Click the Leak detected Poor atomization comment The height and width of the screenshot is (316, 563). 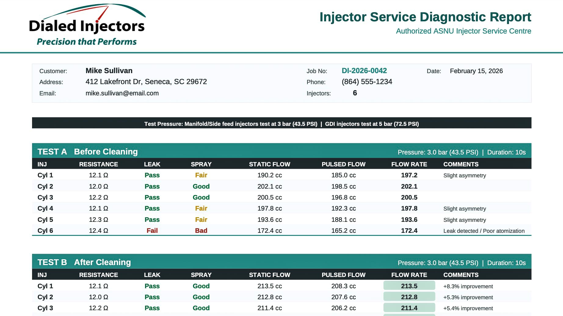click(484, 231)
